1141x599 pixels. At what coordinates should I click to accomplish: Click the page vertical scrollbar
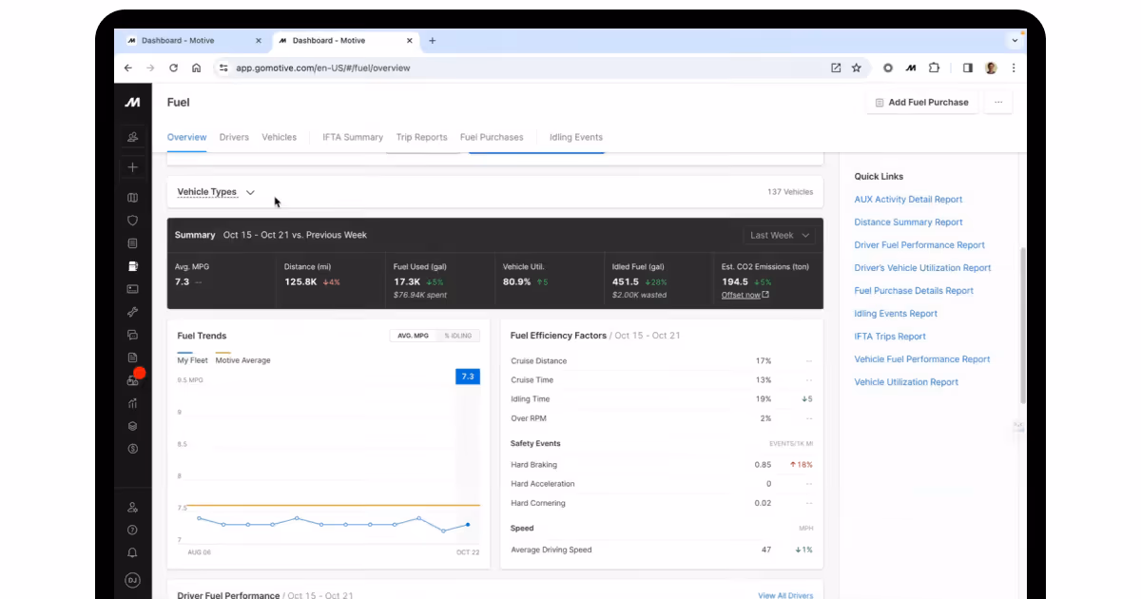(1022, 326)
